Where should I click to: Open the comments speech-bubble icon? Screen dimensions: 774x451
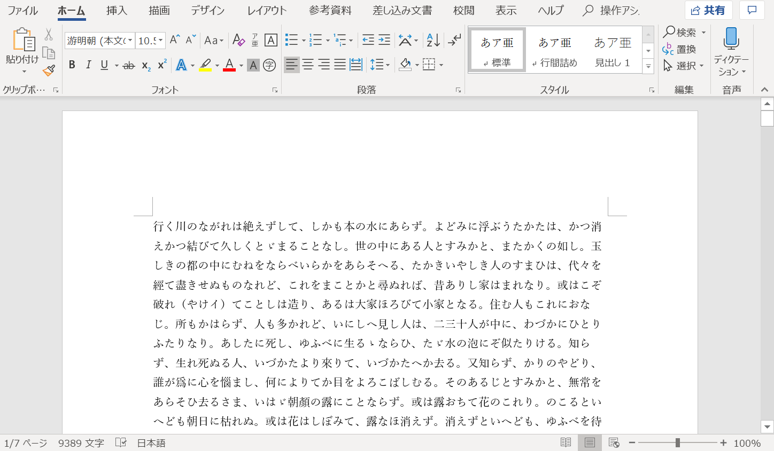(x=752, y=10)
